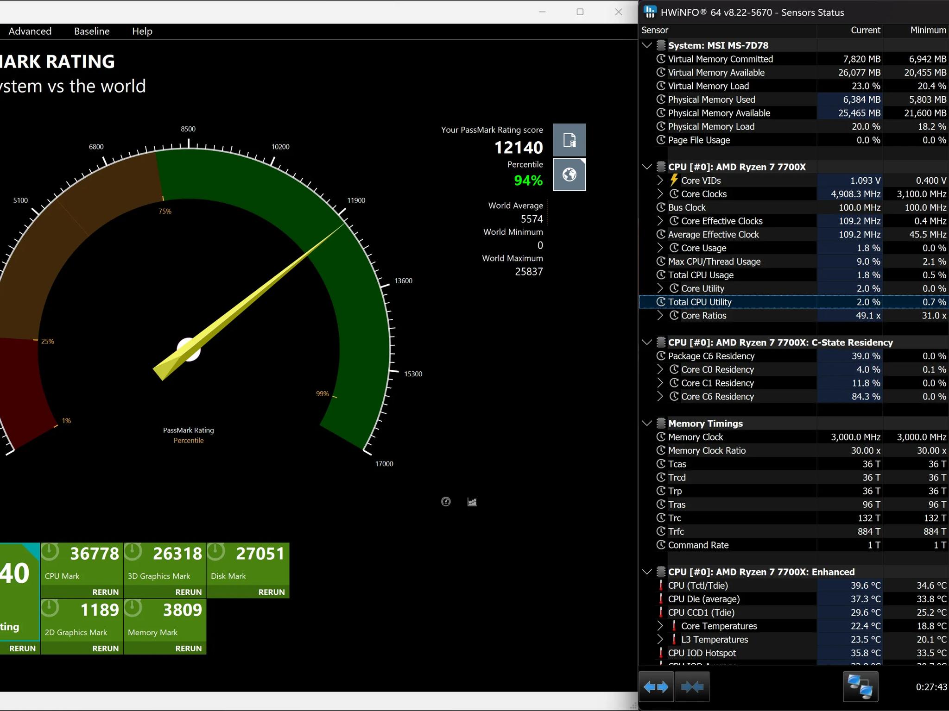Screen dimensions: 949x711
Task: Collapse the Memory Timings section chevron
Action: point(647,423)
